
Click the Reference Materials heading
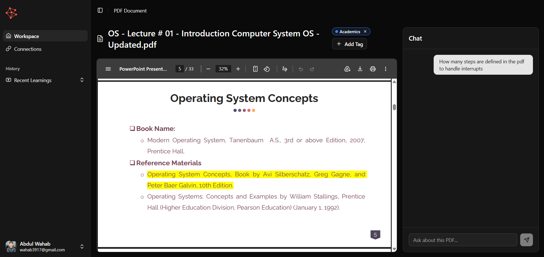click(169, 163)
